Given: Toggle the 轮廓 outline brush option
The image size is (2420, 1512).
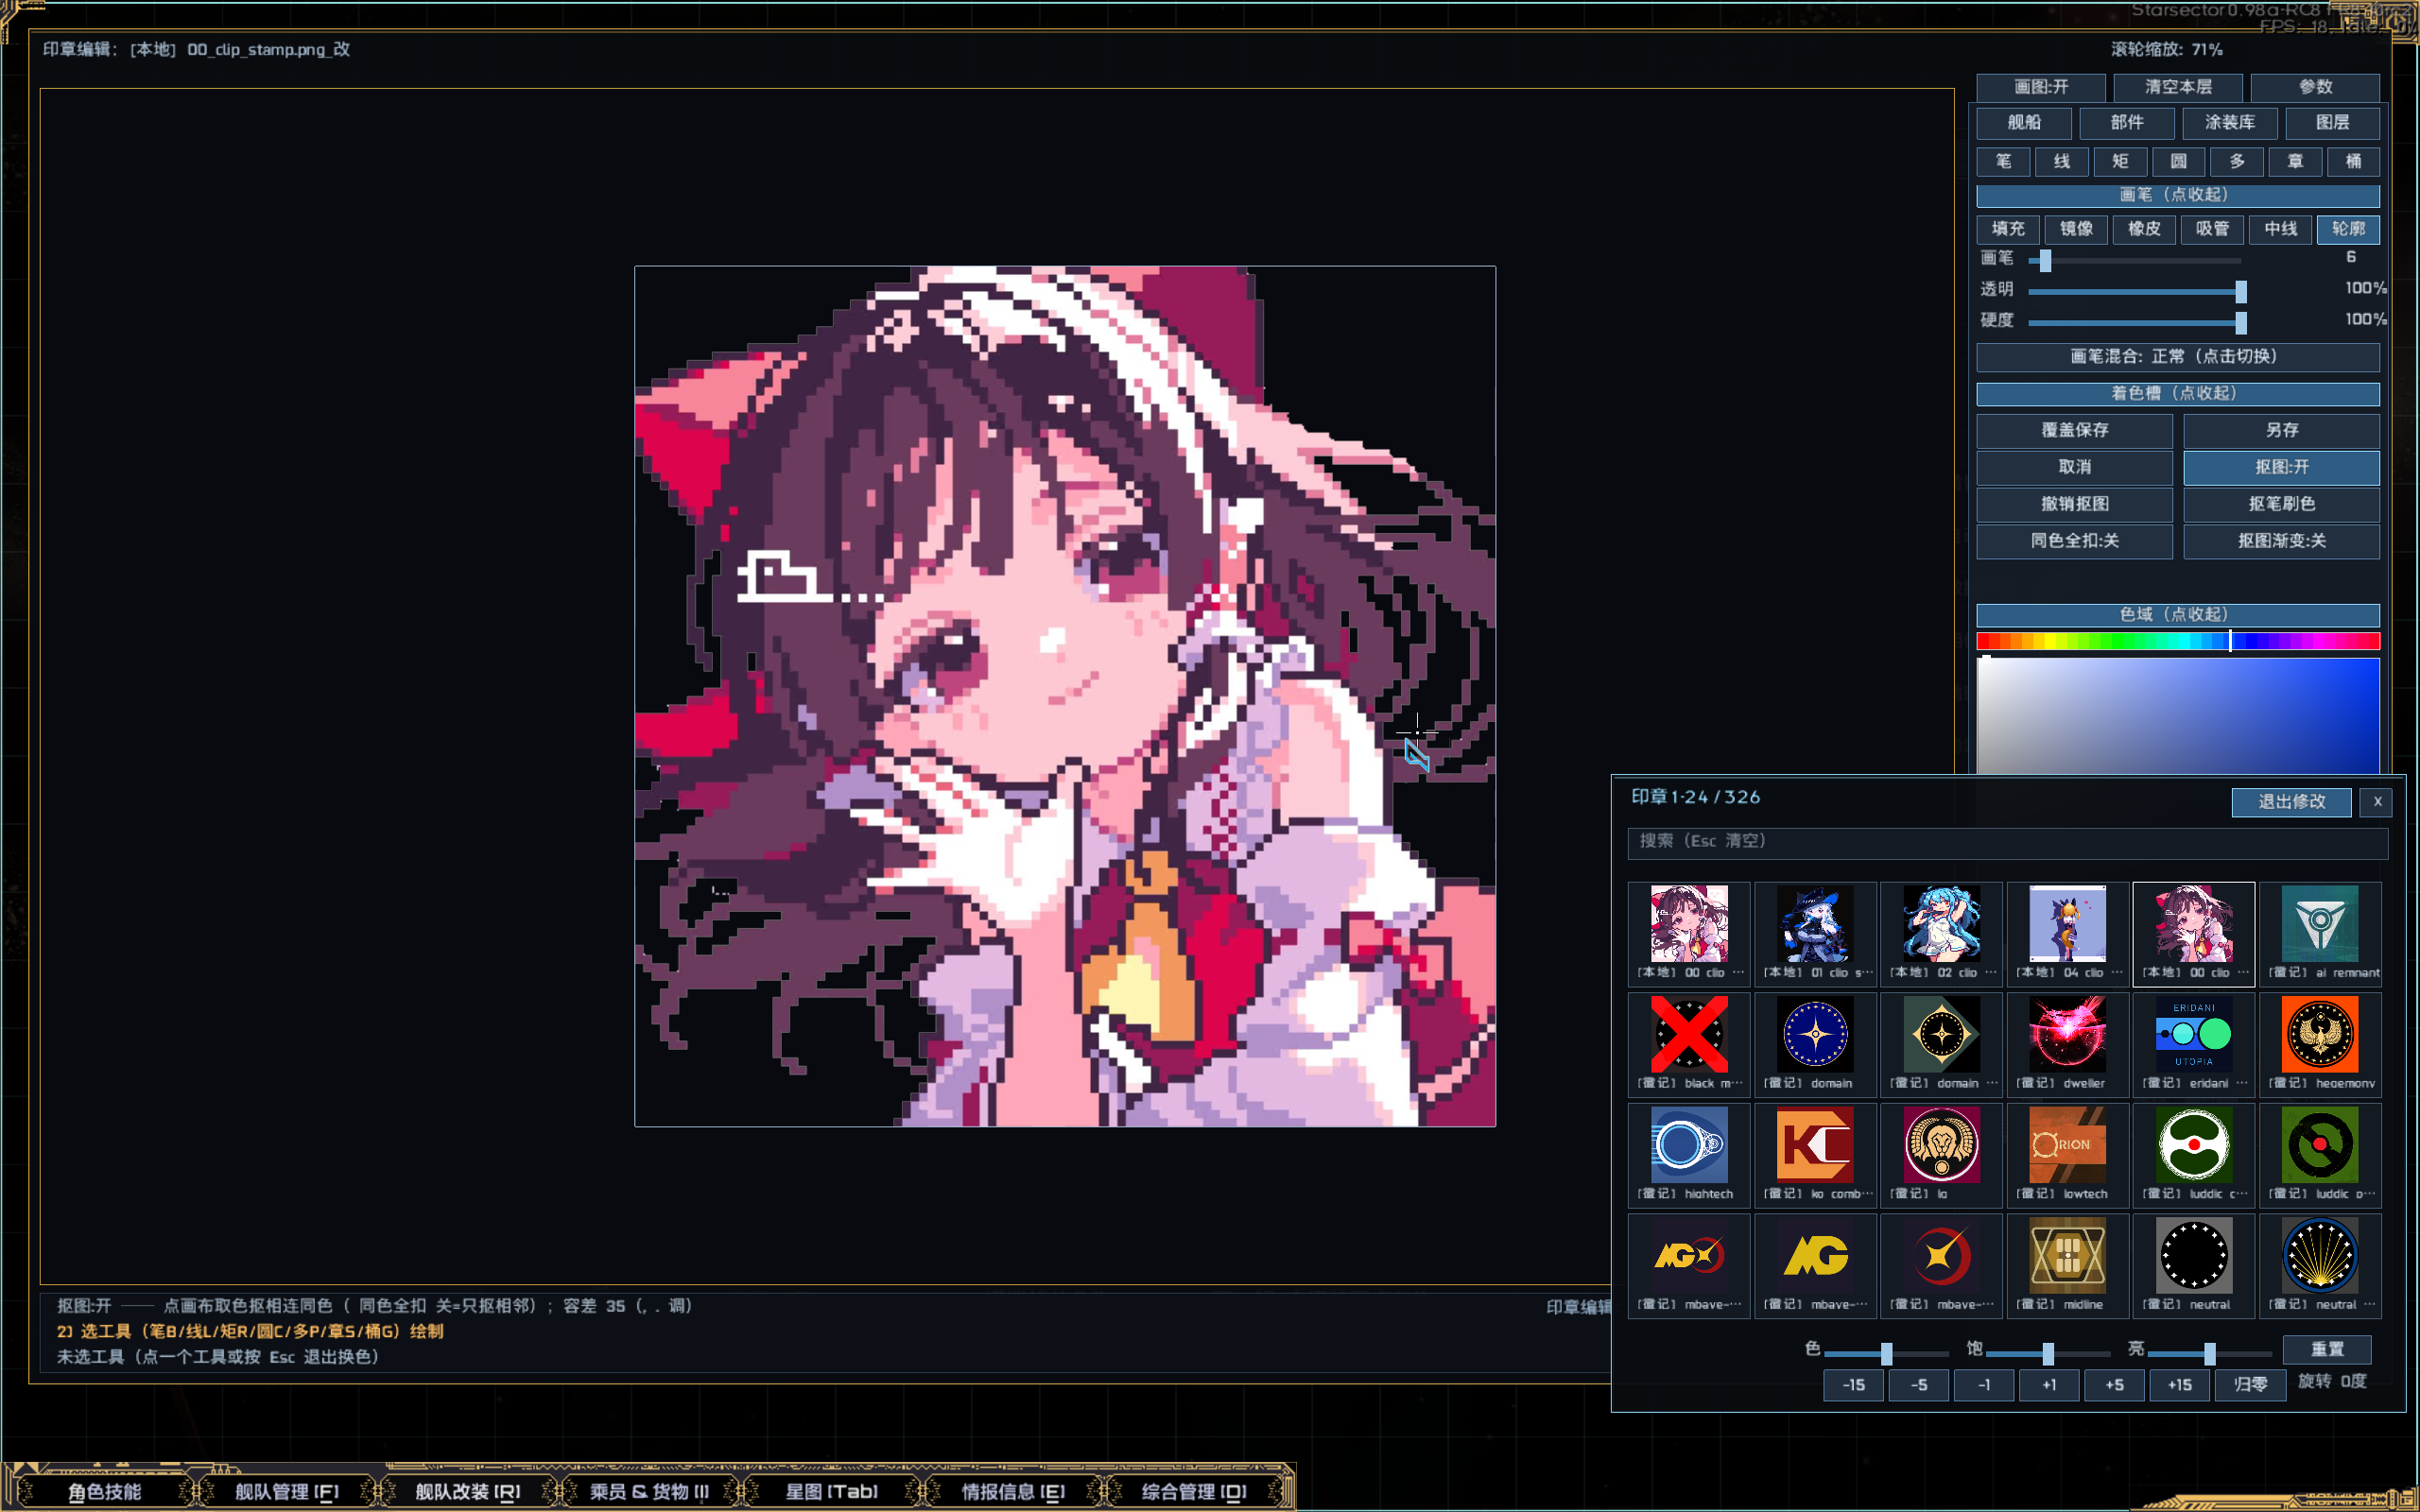Looking at the screenshot, I should click(x=2348, y=229).
